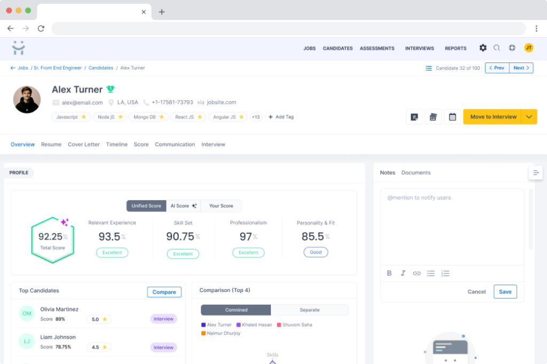Expand the +13 hidden skill tags

click(x=256, y=117)
